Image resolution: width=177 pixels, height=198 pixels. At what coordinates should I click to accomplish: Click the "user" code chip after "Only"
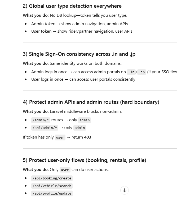click(x=65, y=170)
